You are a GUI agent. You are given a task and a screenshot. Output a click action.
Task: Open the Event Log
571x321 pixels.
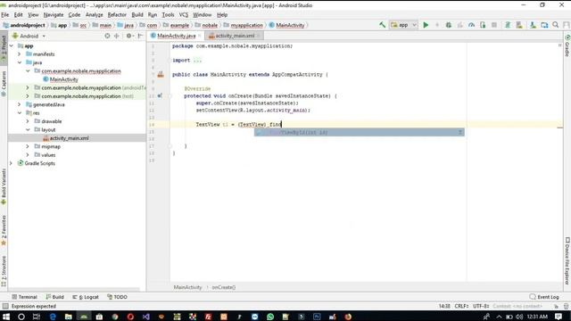point(544,297)
